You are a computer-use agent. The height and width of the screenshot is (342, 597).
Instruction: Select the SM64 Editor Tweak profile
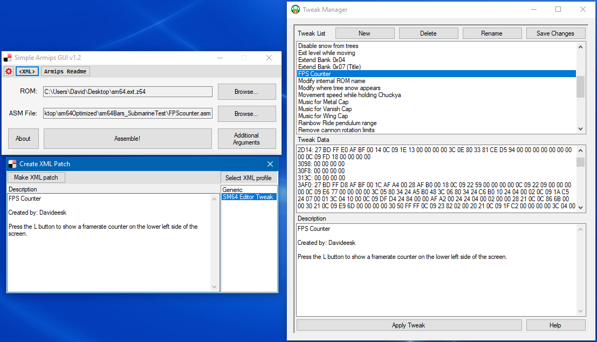pyautogui.click(x=249, y=197)
